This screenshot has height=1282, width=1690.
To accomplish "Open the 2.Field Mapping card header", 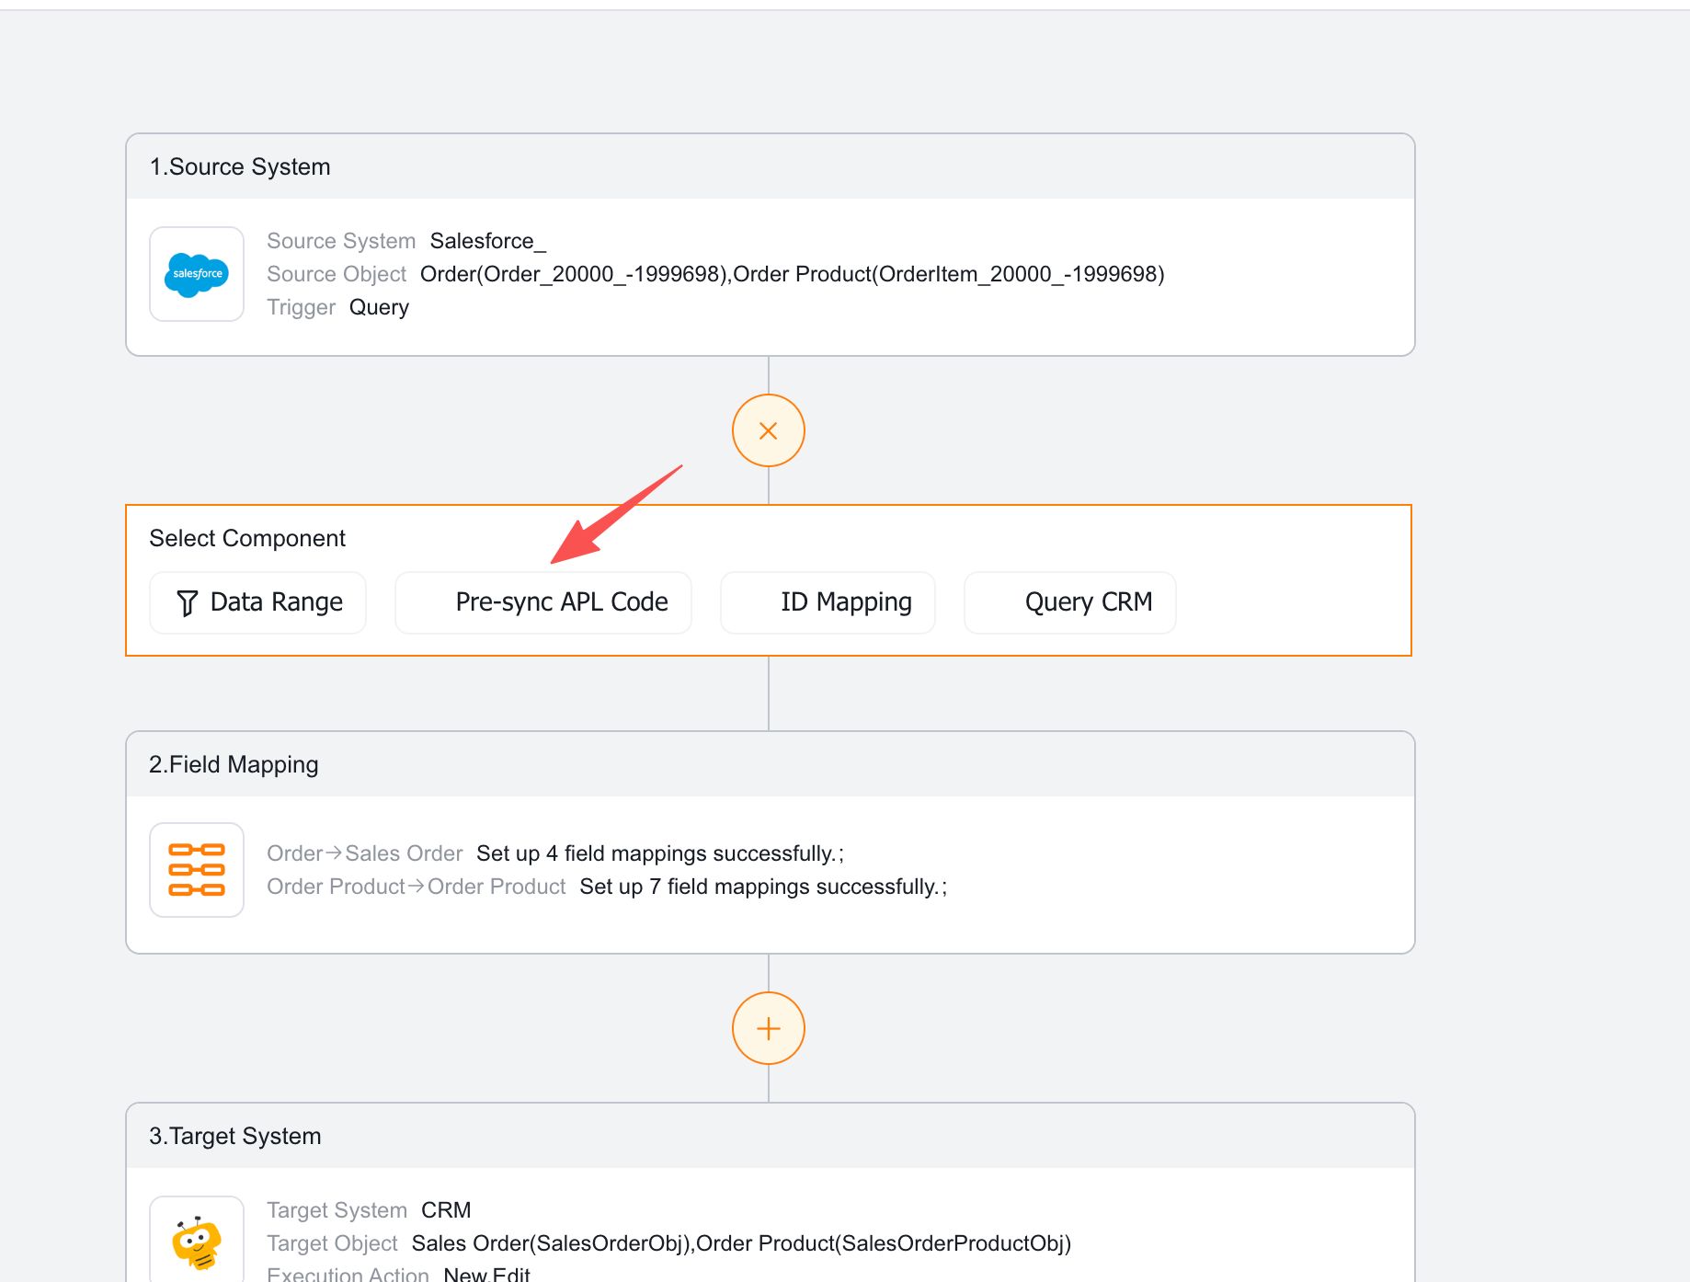I will point(234,764).
